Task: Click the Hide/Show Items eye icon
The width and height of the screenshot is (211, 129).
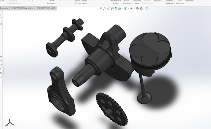Action: click(x=132, y=8)
